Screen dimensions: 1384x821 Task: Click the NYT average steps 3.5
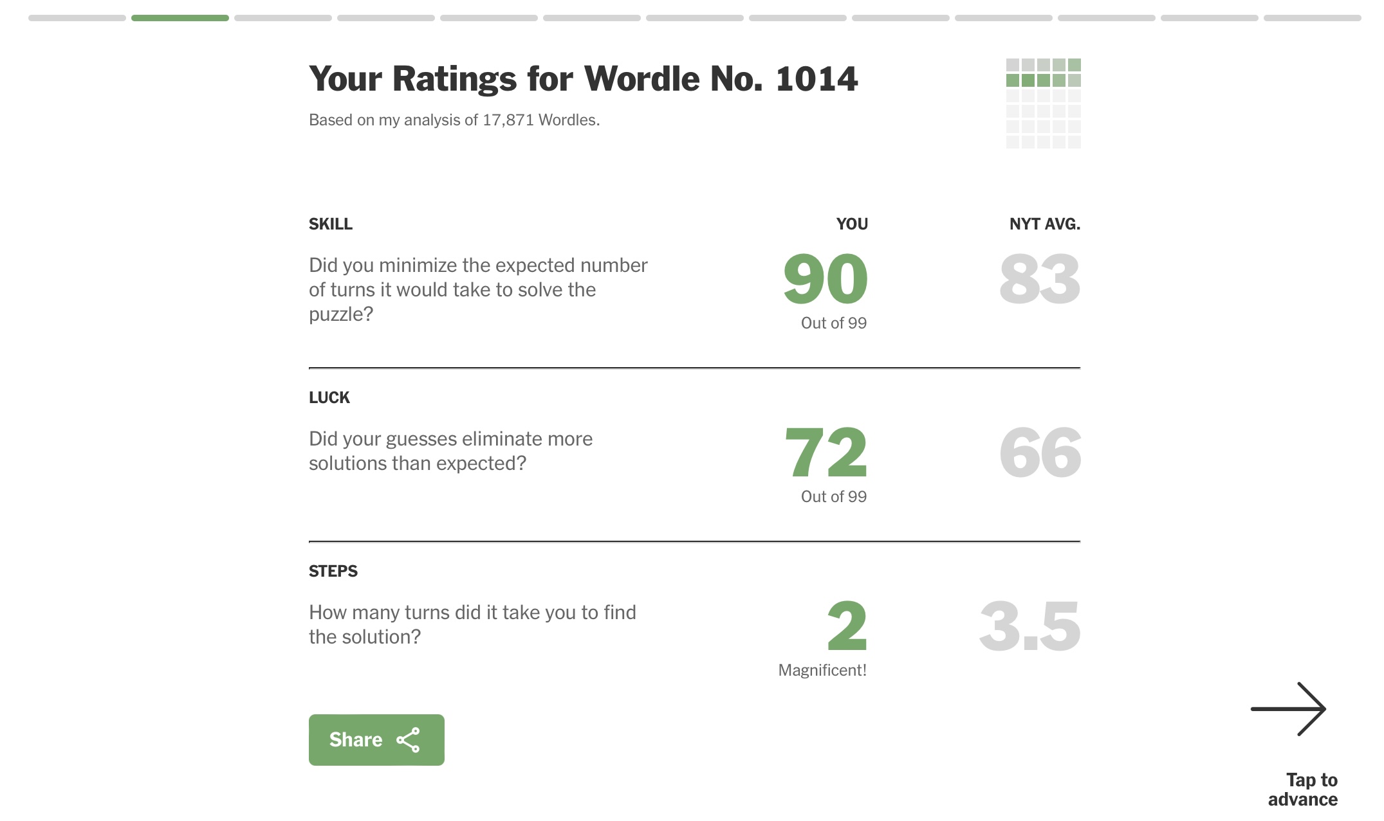point(1029,626)
